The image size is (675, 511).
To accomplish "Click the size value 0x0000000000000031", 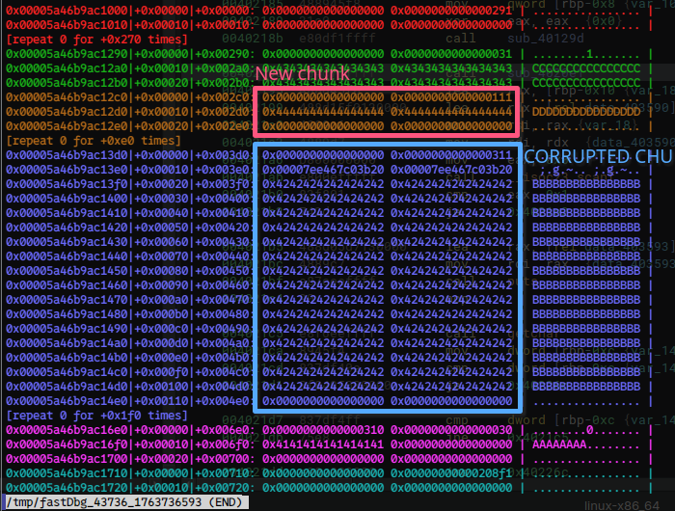I will click(x=451, y=54).
